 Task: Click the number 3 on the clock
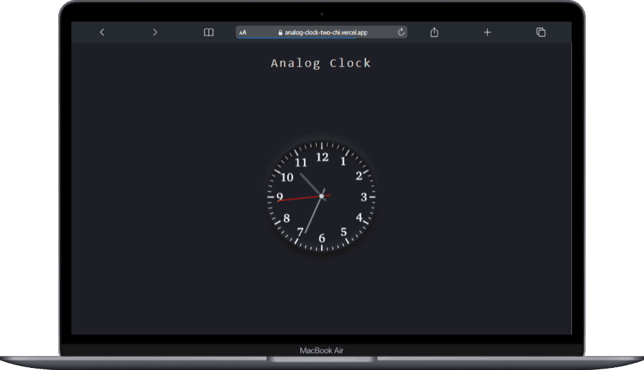(x=363, y=197)
